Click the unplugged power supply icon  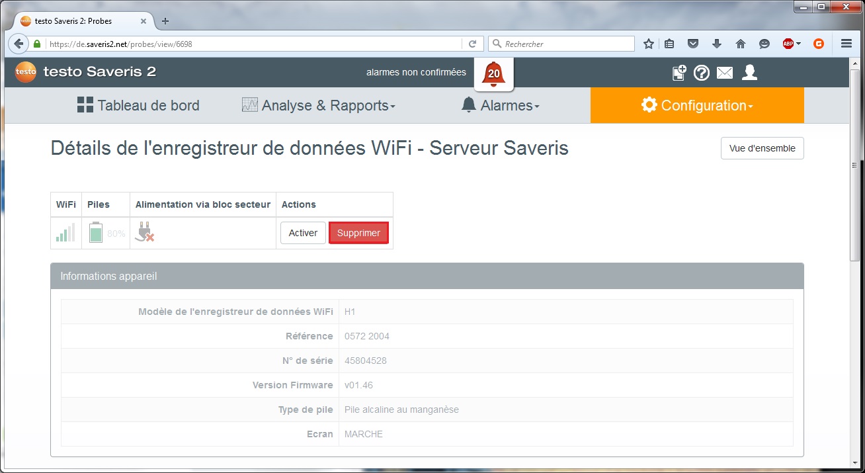144,232
